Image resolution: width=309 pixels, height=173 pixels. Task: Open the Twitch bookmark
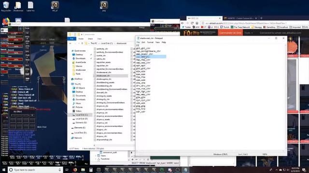(225, 27)
